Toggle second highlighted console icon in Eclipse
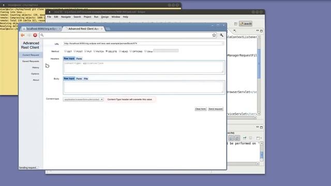331x186 pixels. click(237, 138)
